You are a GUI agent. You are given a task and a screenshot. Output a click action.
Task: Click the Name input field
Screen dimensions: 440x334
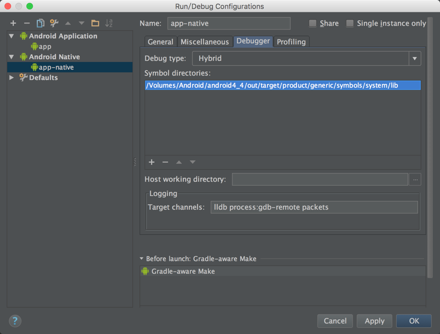coord(229,24)
